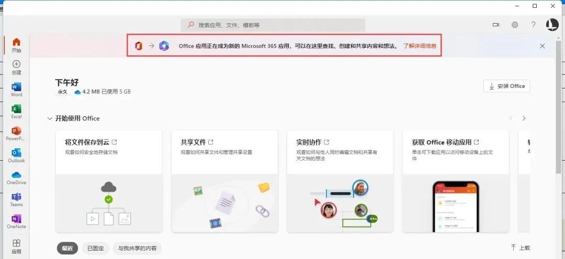Viewport: 565px width, 259px height.
Task: Open settings gear icon in header
Action: [515, 25]
